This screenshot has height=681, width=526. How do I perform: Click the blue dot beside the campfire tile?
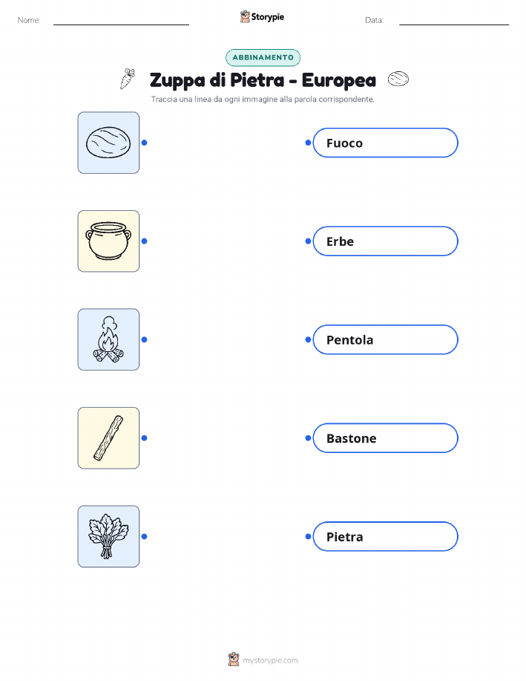[145, 339]
